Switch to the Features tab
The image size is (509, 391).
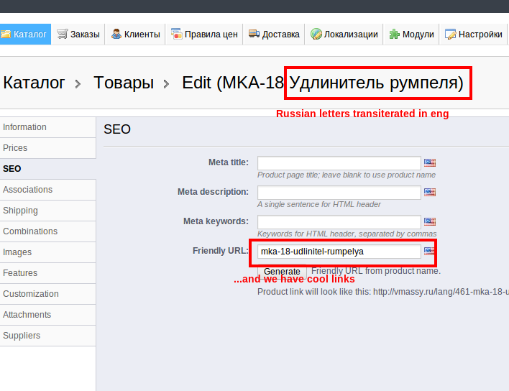pos(47,273)
